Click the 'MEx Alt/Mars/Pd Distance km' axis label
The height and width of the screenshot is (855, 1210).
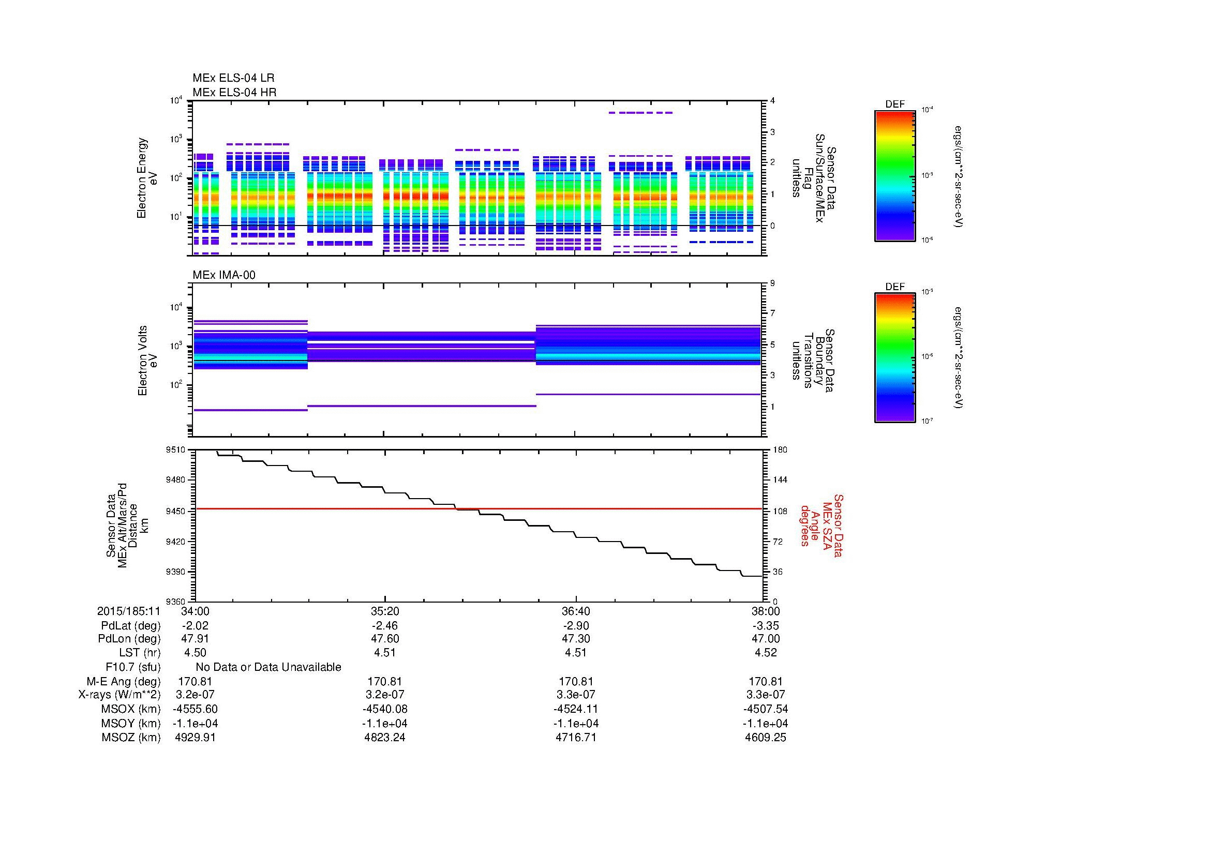pos(127,525)
